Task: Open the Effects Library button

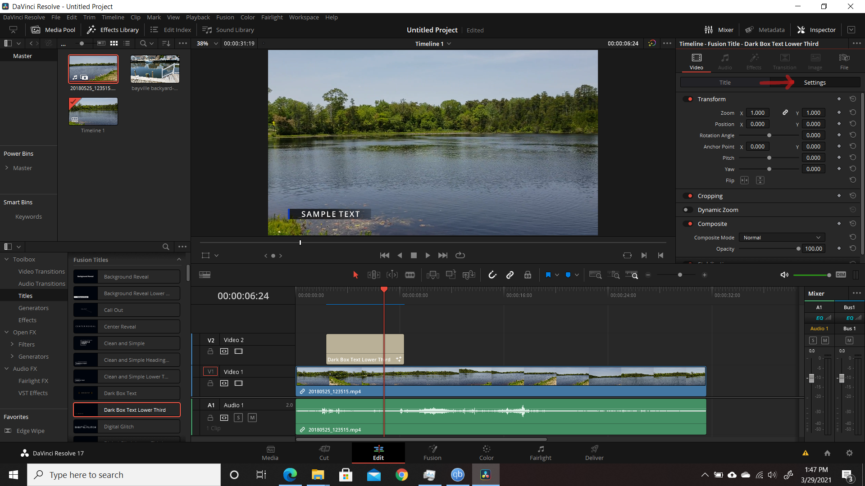Action: pyautogui.click(x=113, y=30)
